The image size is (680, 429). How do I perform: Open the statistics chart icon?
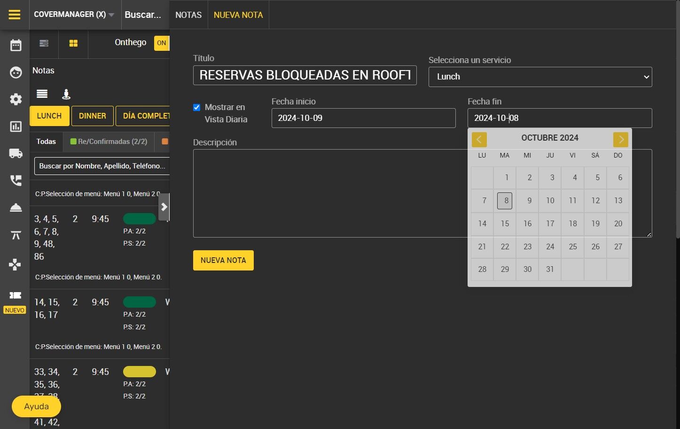(16, 127)
